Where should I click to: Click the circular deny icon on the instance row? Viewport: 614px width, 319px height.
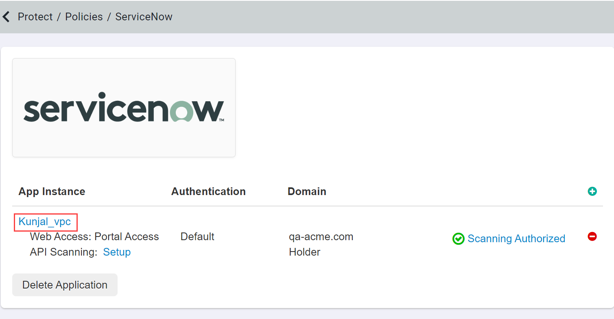pyautogui.click(x=592, y=237)
